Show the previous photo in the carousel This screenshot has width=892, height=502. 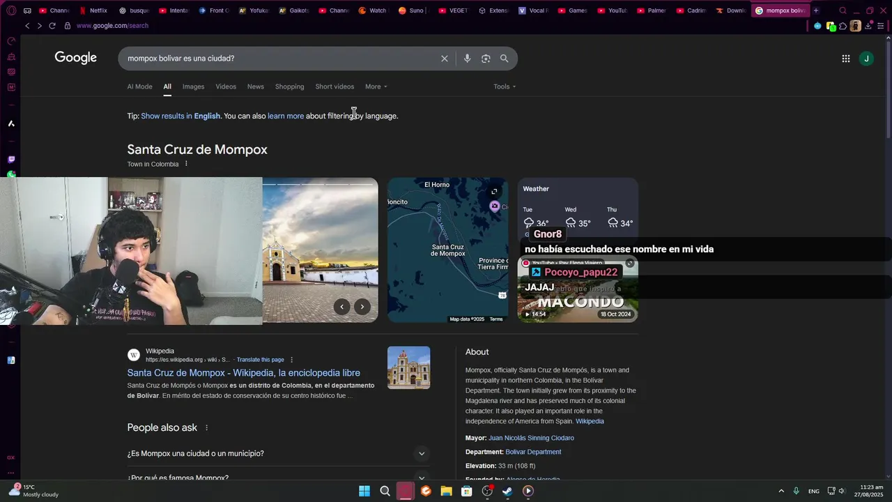tap(341, 307)
